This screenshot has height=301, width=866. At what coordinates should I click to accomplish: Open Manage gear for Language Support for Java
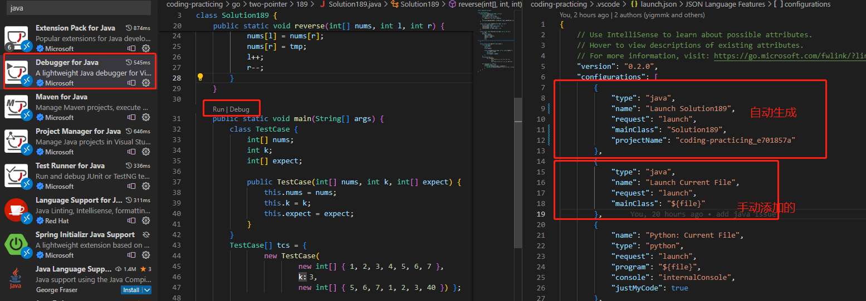pos(146,220)
